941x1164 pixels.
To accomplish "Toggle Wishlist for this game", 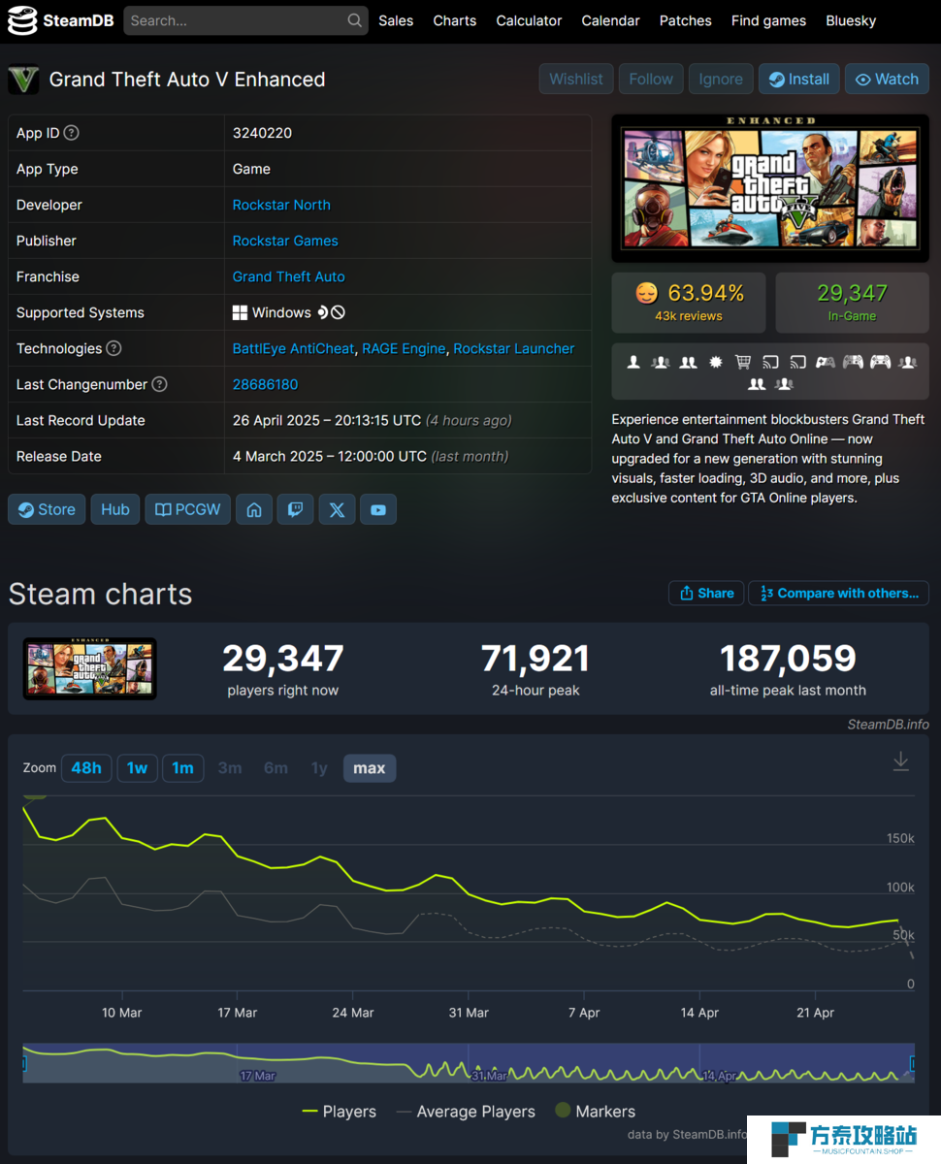I will [x=576, y=80].
